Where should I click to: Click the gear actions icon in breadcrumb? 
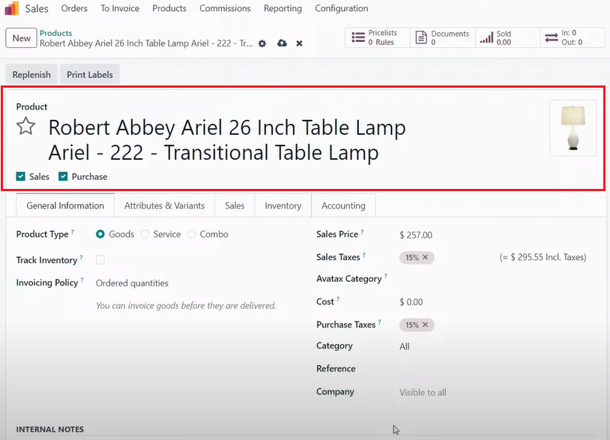(x=262, y=43)
